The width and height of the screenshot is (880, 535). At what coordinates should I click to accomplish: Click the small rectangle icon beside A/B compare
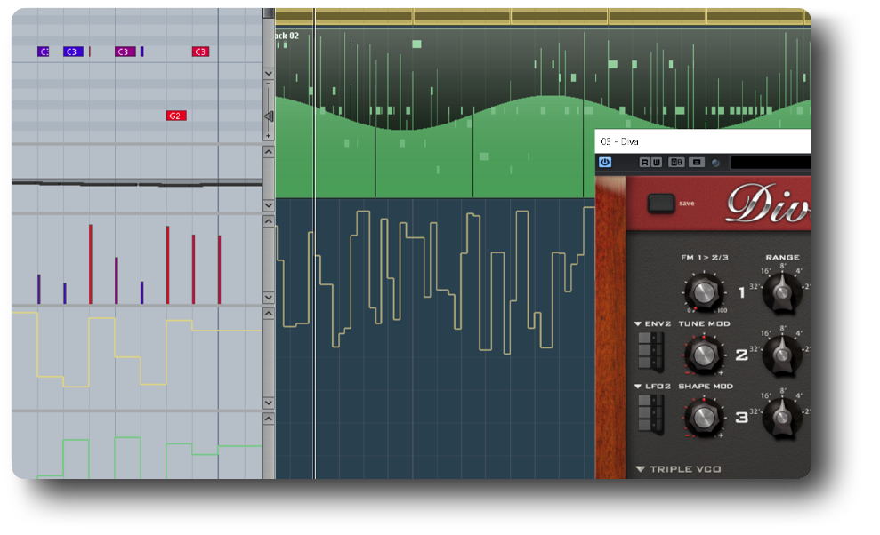[697, 163]
